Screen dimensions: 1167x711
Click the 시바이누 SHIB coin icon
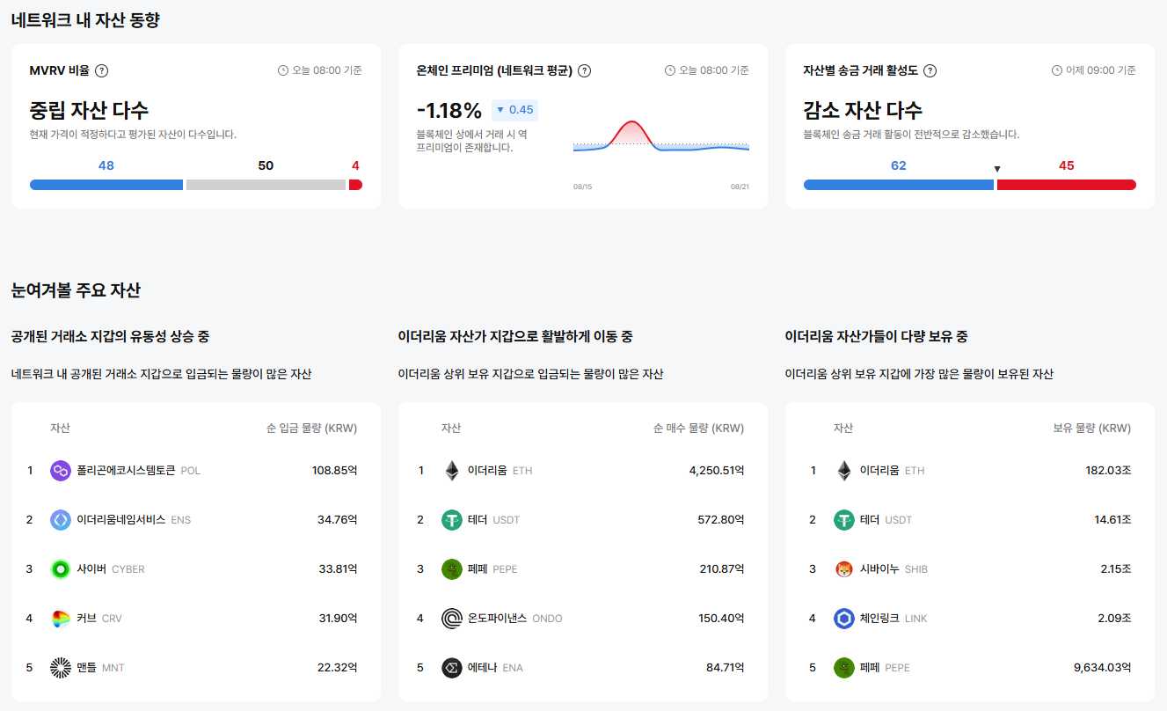coord(843,569)
